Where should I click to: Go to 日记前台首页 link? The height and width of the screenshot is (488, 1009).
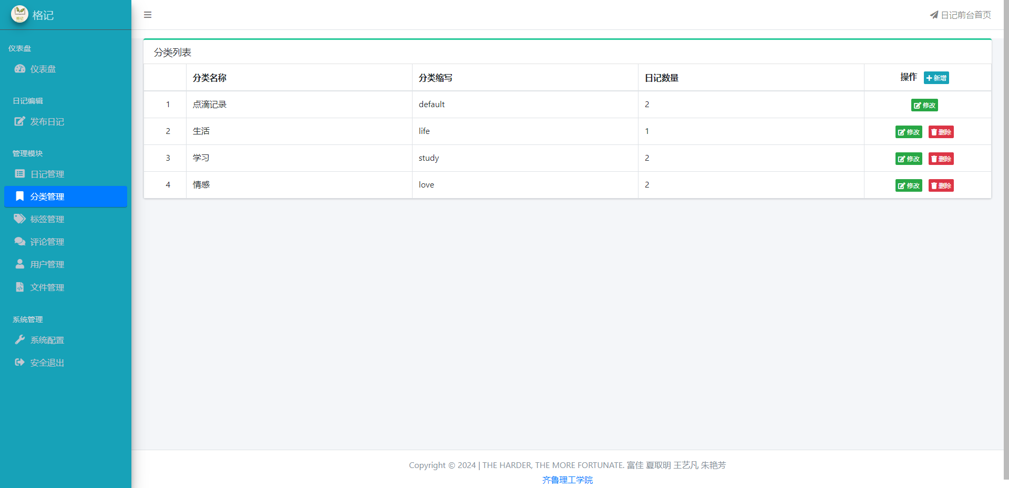[960, 15]
